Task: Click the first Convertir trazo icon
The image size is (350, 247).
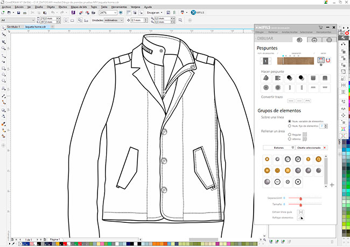Action: [x=291, y=100]
